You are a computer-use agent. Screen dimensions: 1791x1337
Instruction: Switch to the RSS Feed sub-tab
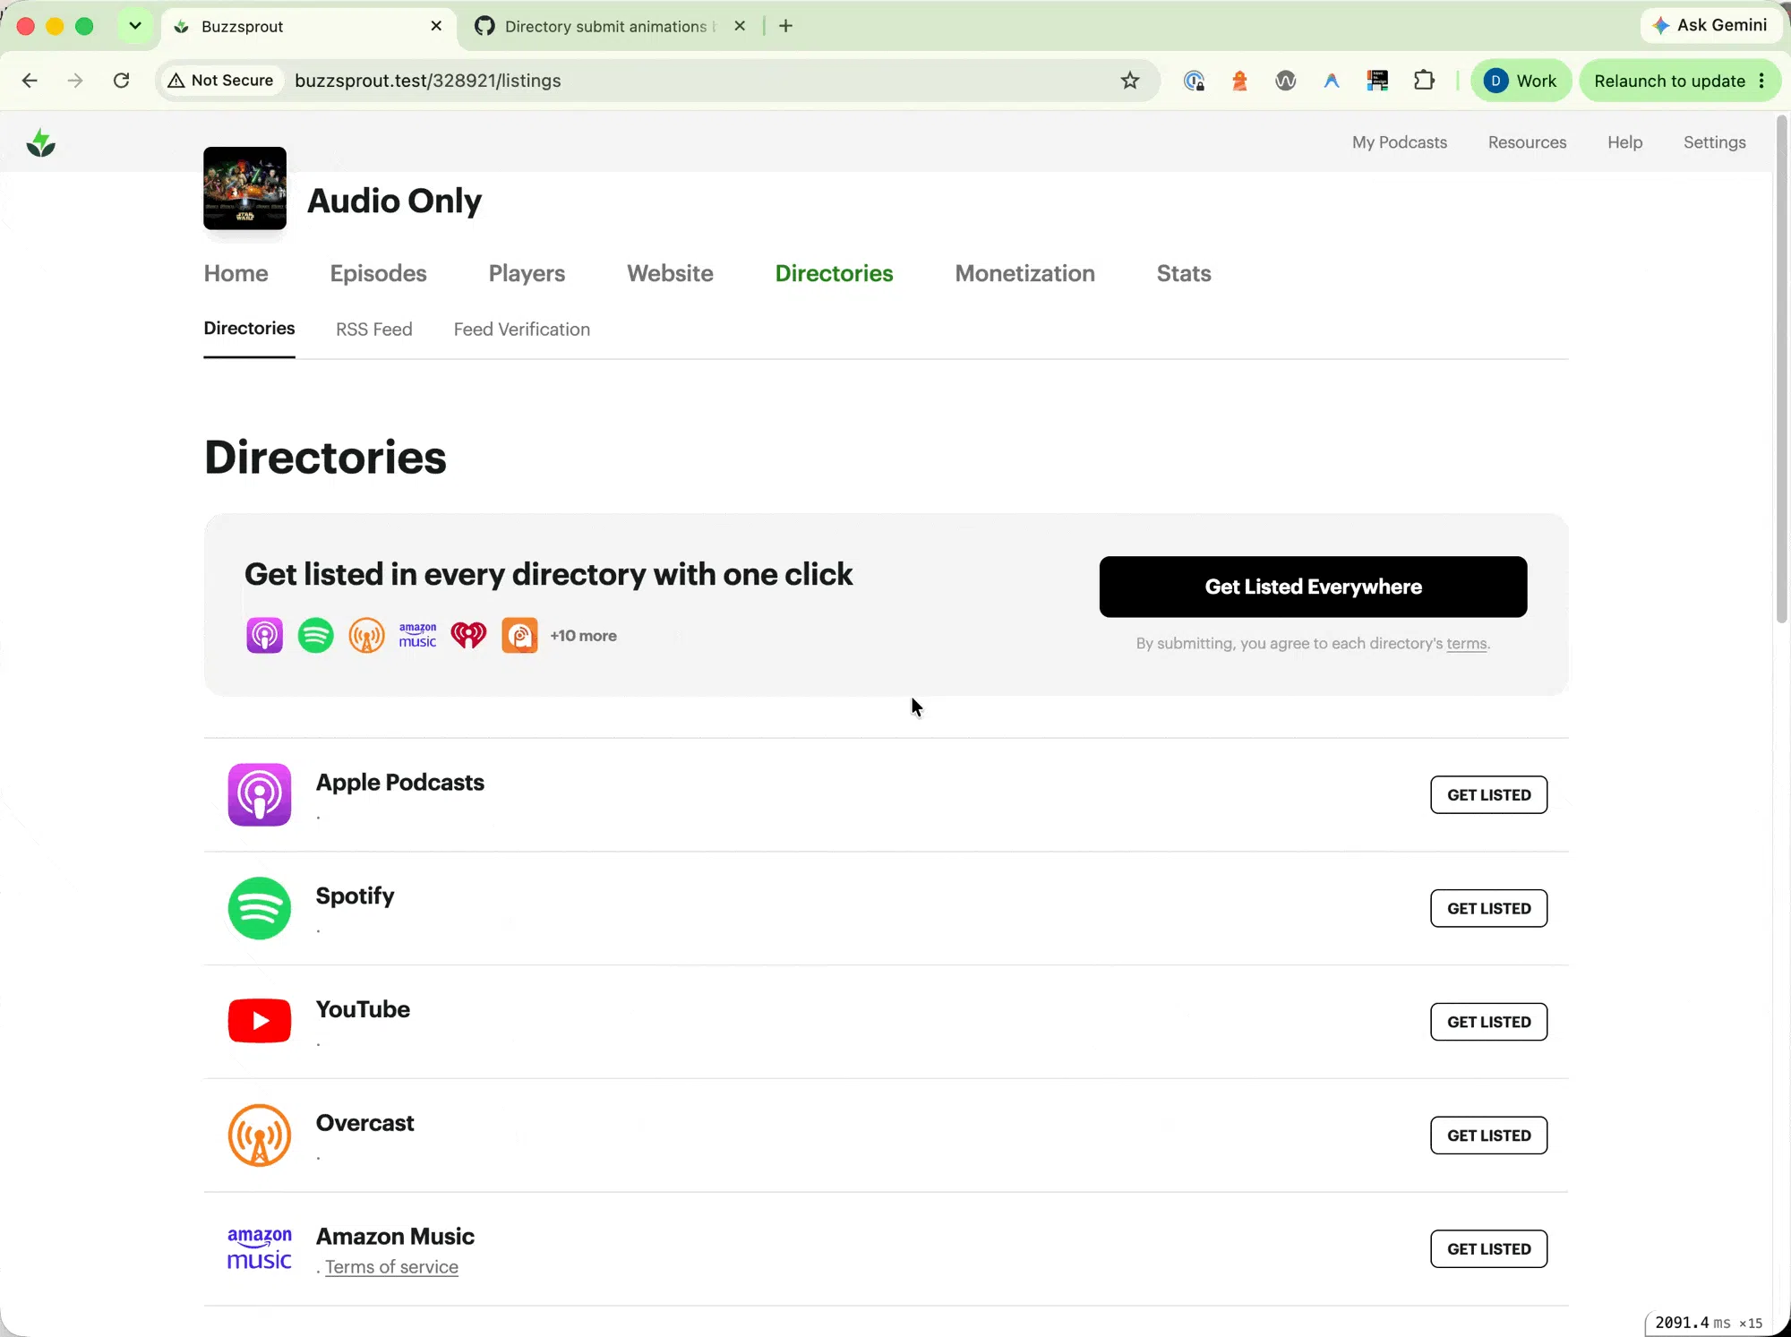[x=373, y=329]
